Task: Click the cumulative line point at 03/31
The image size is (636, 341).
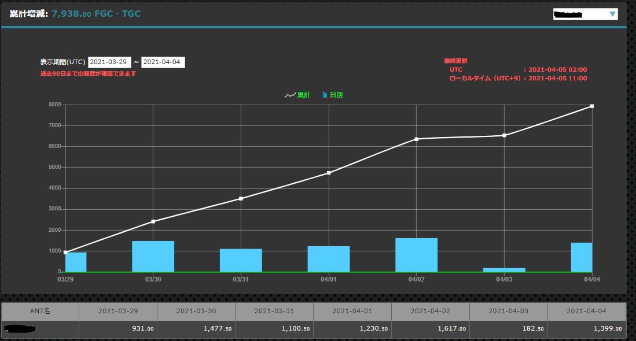Action: 241,198
